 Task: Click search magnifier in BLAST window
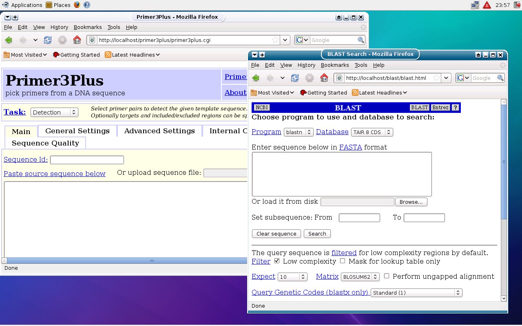pos(500,78)
